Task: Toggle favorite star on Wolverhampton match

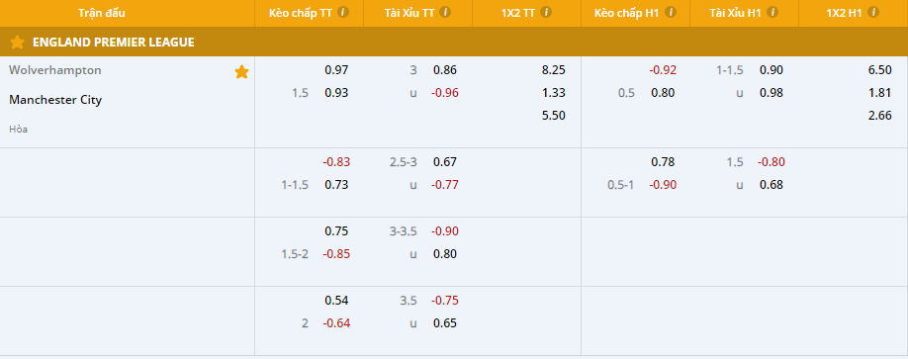Action: pyautogui.click(x=241, y=72)
